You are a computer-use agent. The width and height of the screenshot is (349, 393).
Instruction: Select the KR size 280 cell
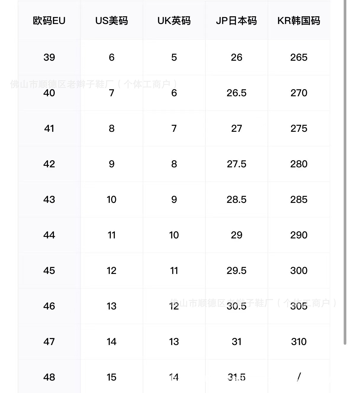tap(299, 164)
